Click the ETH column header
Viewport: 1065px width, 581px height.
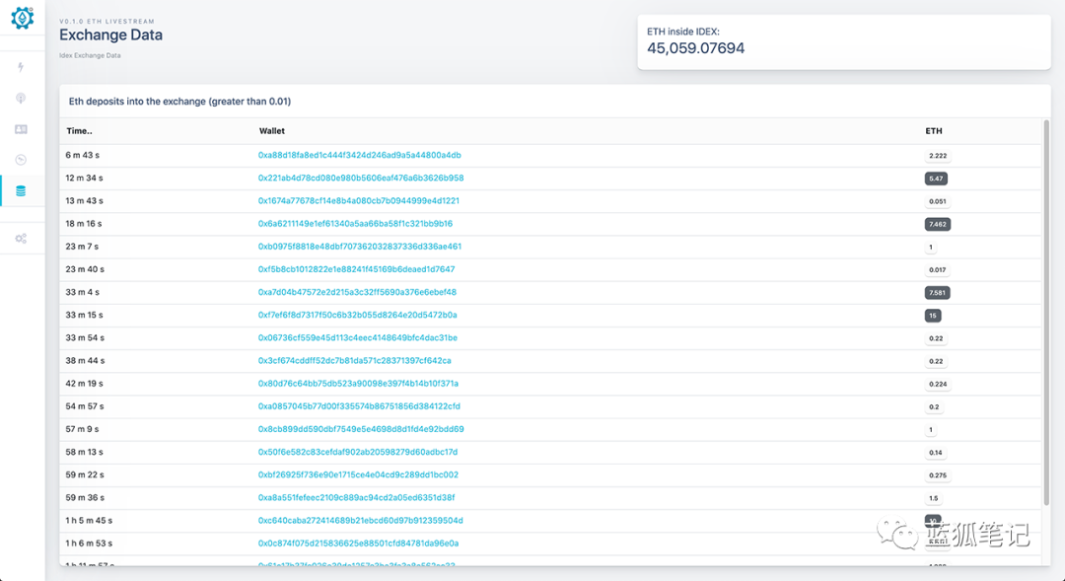pos(933,131)
